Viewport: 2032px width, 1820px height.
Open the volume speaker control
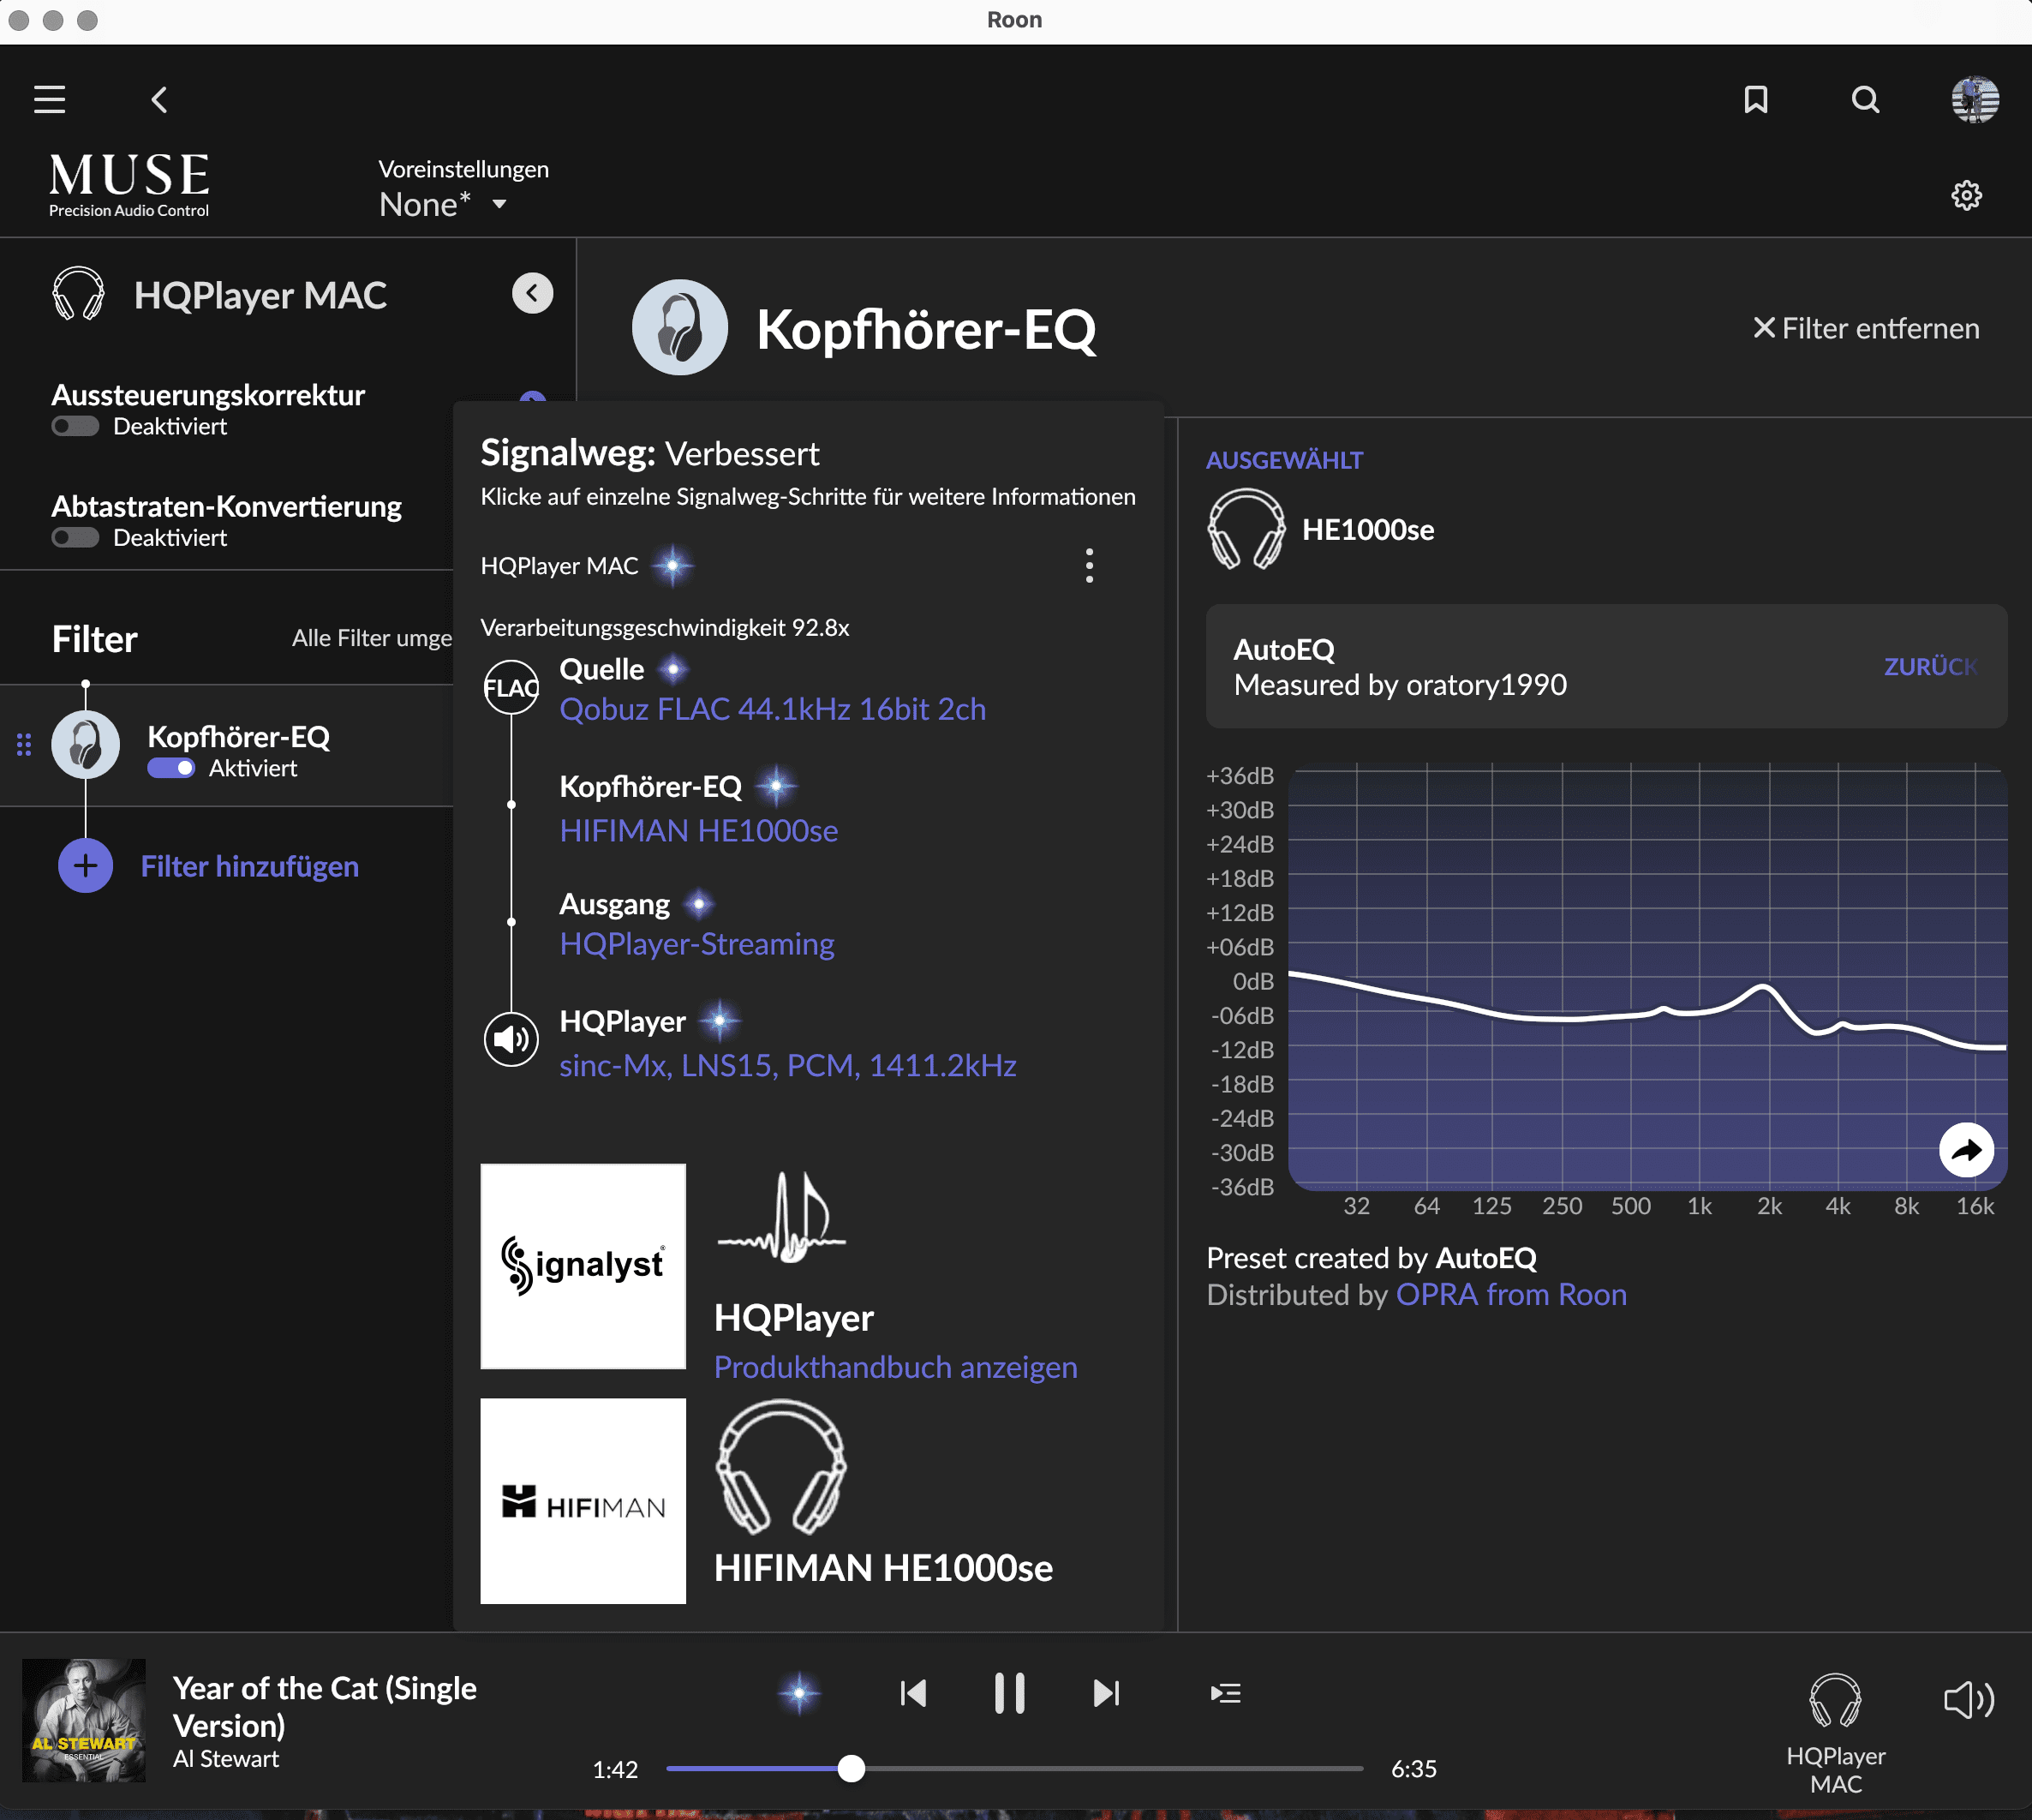(1968, 1699)
